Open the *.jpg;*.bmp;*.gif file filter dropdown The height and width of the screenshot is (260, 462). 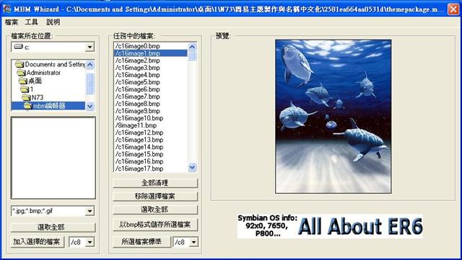point(90,211)
